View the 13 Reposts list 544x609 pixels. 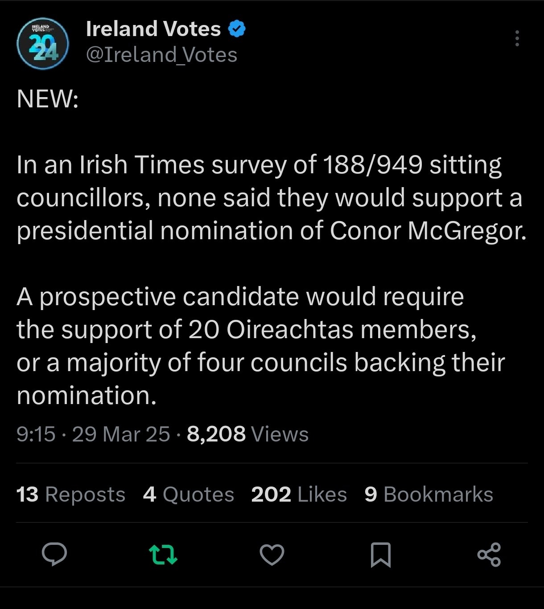71,495
